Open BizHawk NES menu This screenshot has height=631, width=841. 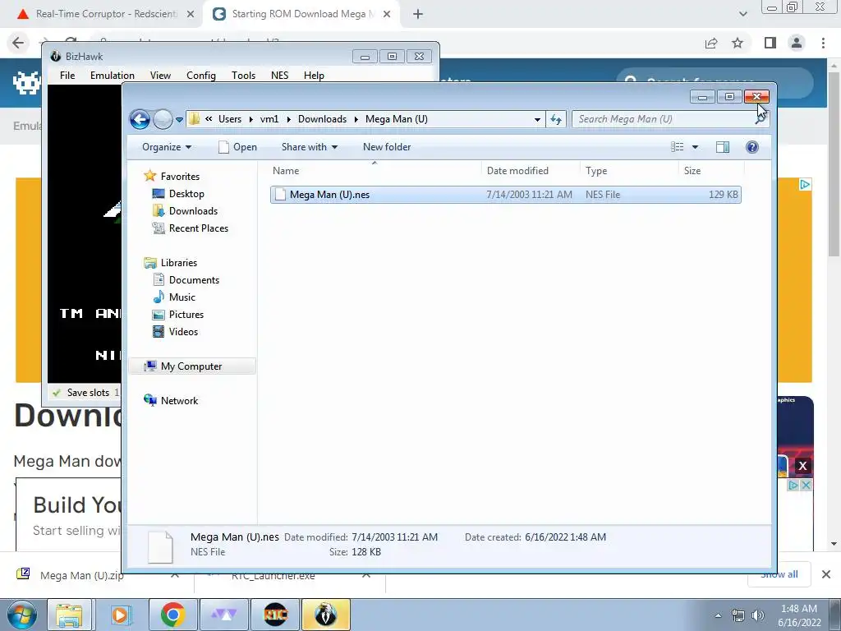(x=279, y=76)
